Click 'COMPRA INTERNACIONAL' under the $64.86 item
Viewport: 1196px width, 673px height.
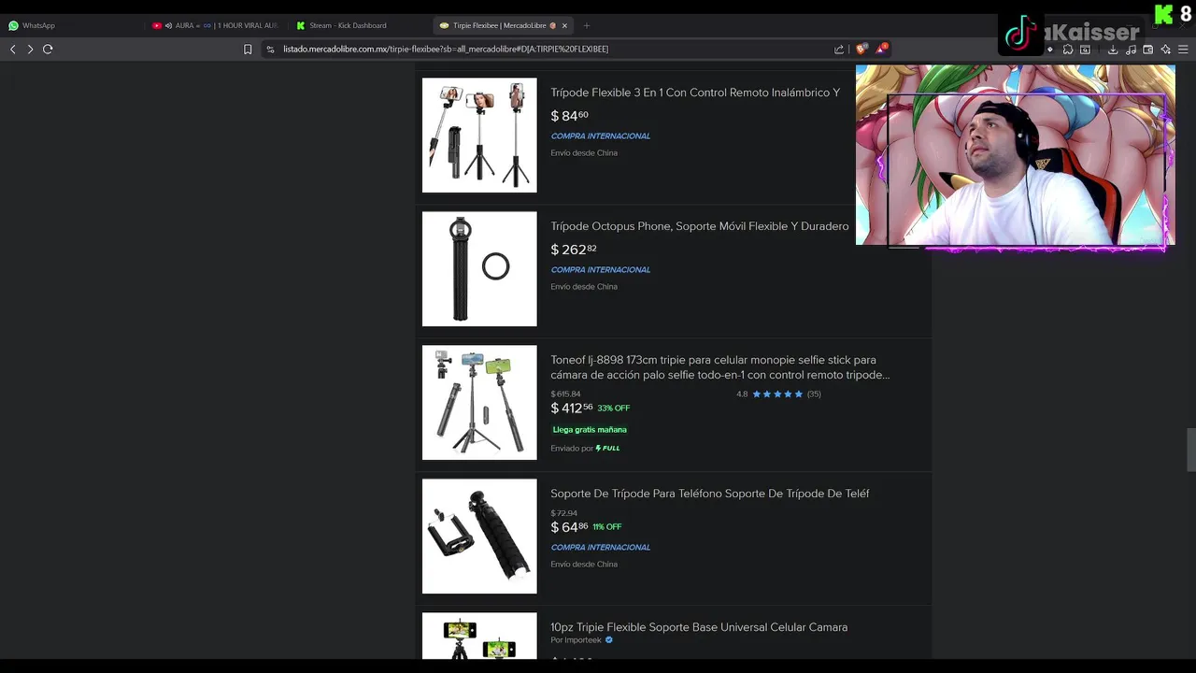600,548
